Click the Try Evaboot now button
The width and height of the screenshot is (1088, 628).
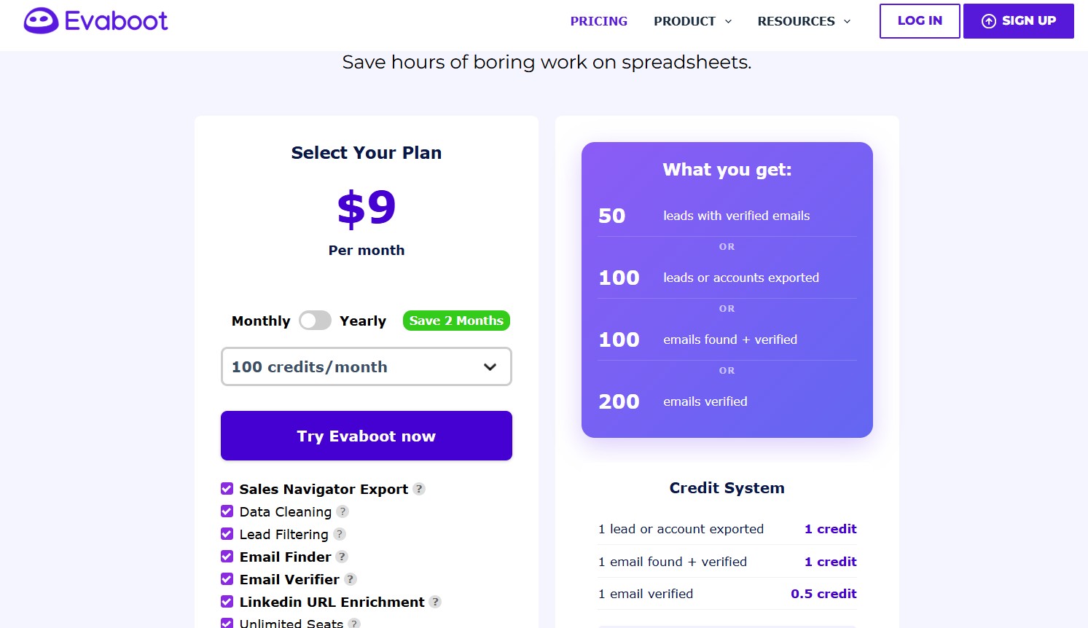[x=366, y=436]
